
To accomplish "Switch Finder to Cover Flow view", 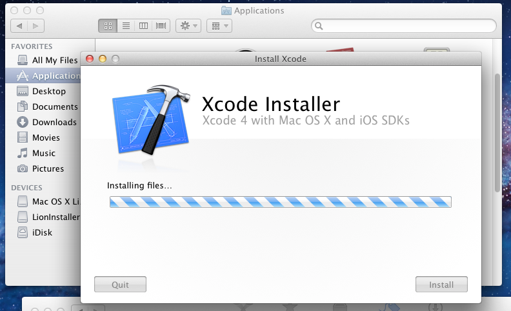I will (161, 26).
